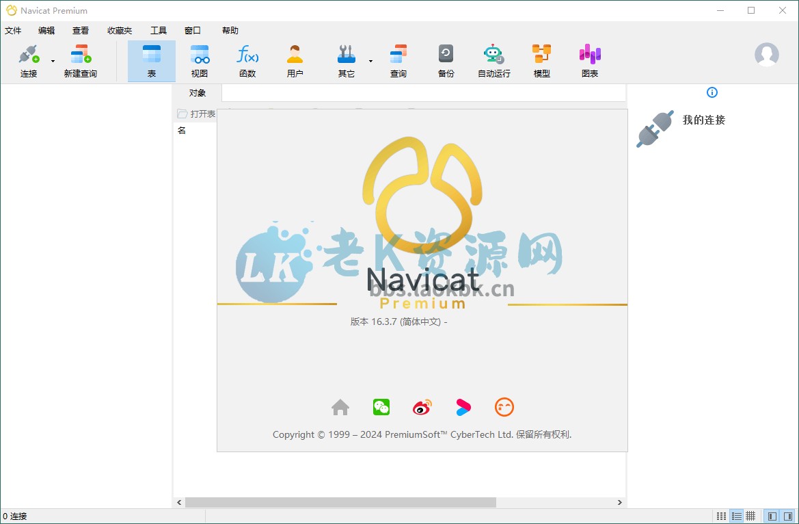
Task: Open the 备份 backup section
Action: point(446,61)
